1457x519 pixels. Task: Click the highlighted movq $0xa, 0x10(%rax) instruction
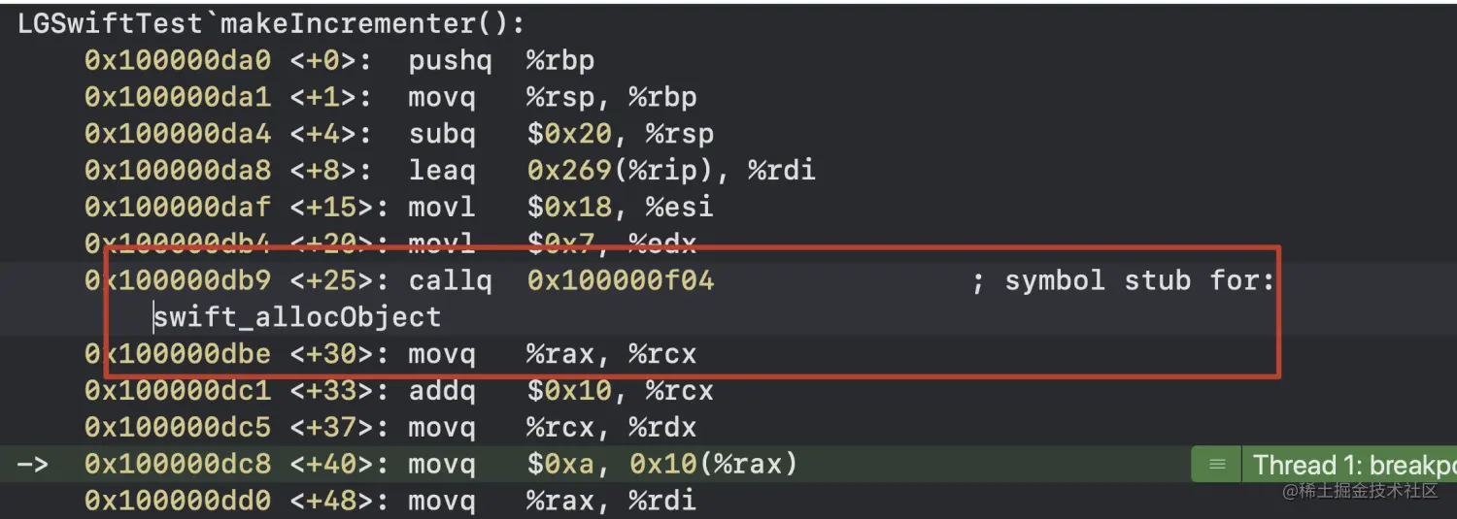tap(603, 465)
